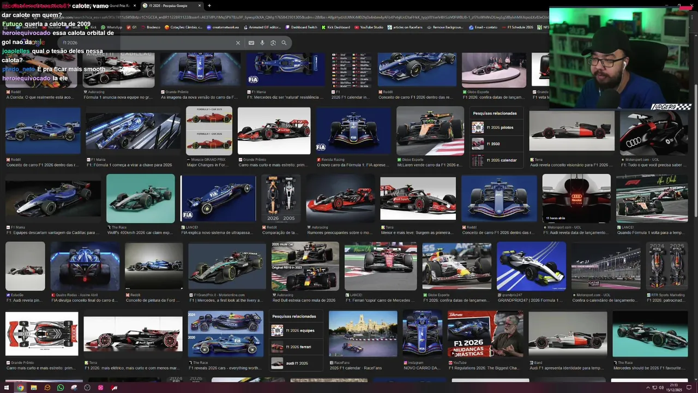Open the Windows Start menu
The image size is (698, 393).
[7, 388]
